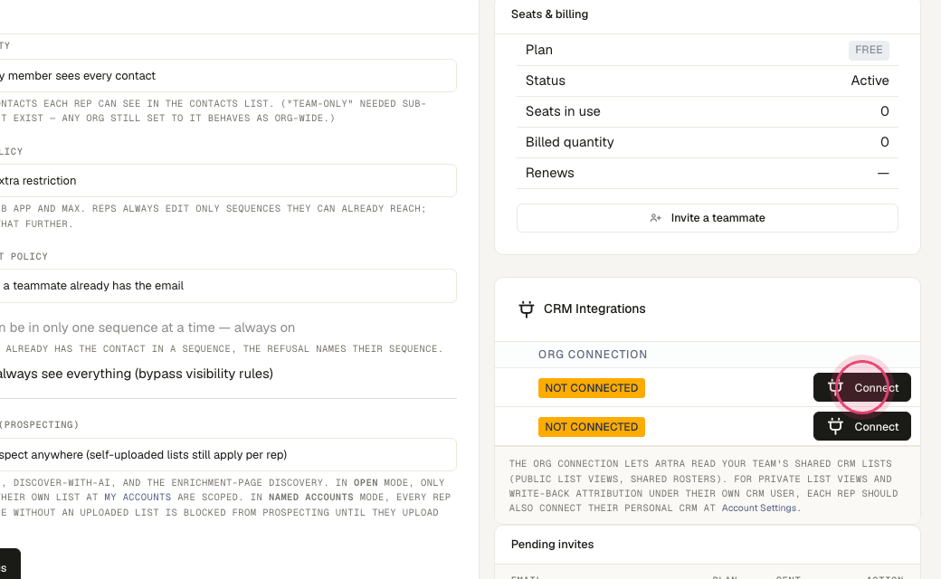Open the 'a teammate already has the email' dropdown
This screenshot has width=941, height=579.
tap(228, 286)
